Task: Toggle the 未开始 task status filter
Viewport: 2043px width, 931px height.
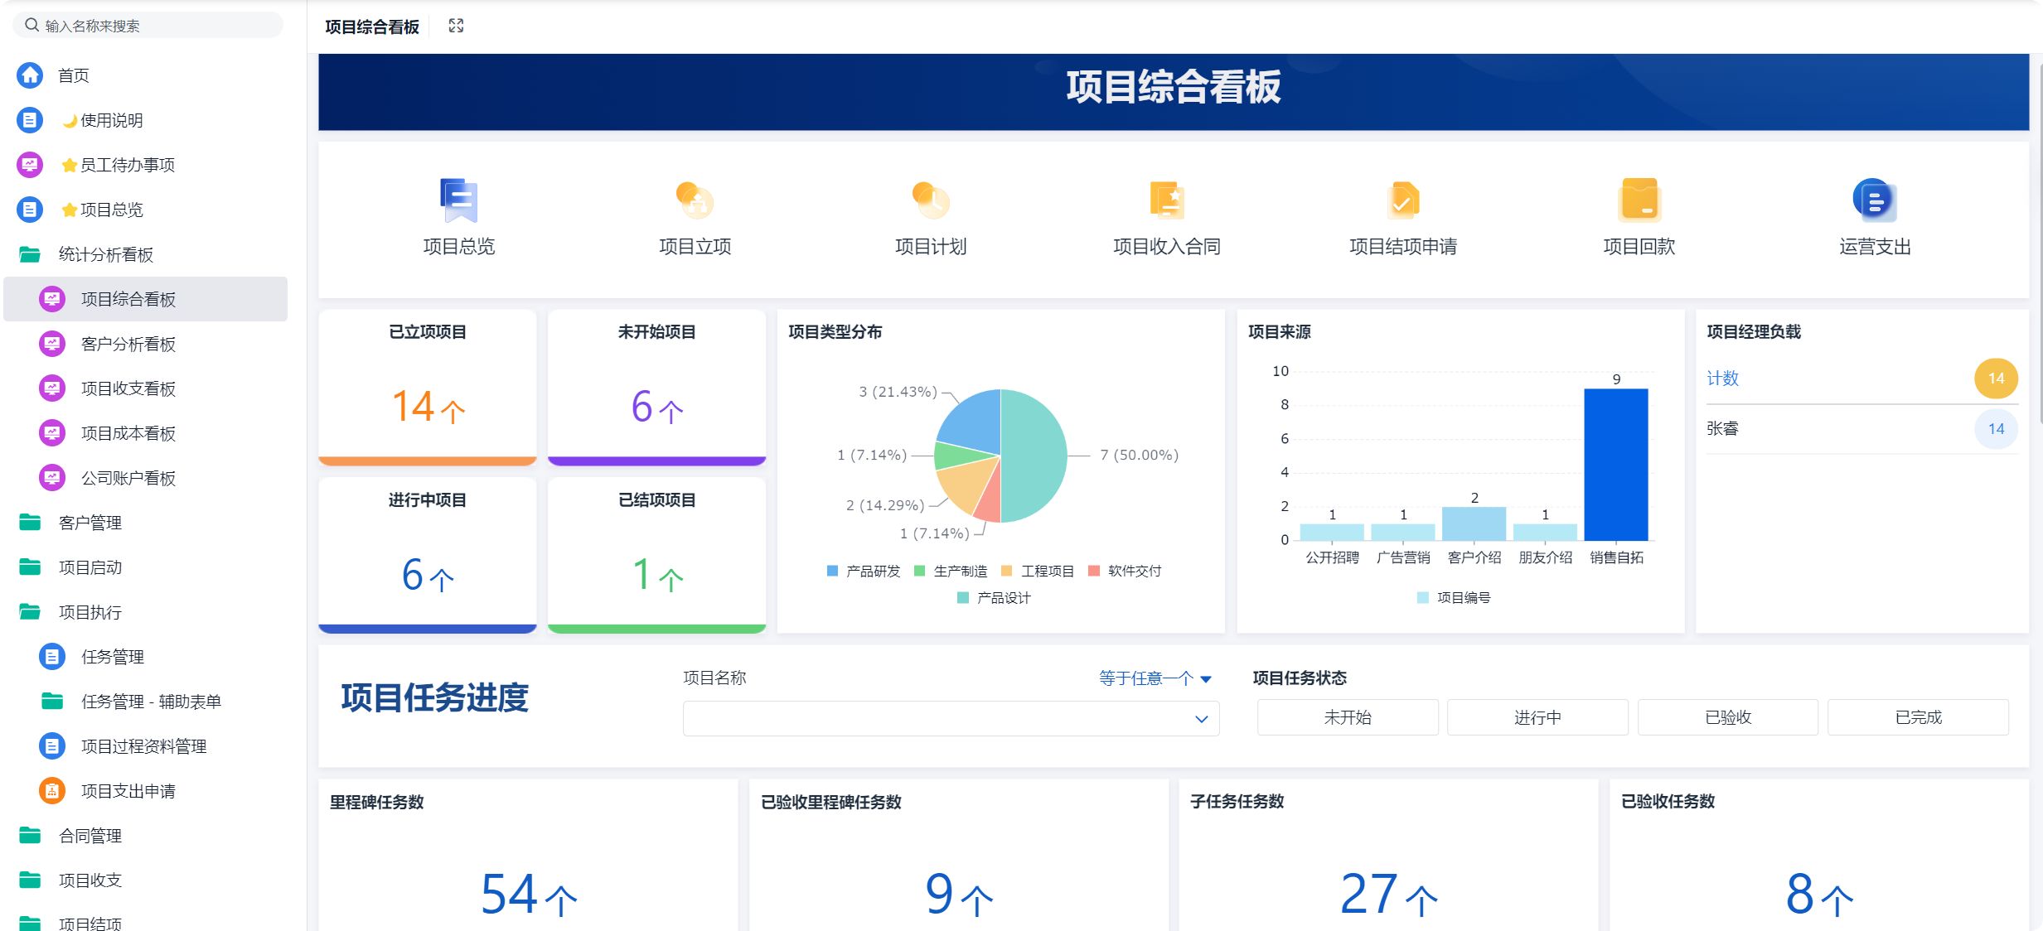Action: (x=1347, y=717)
